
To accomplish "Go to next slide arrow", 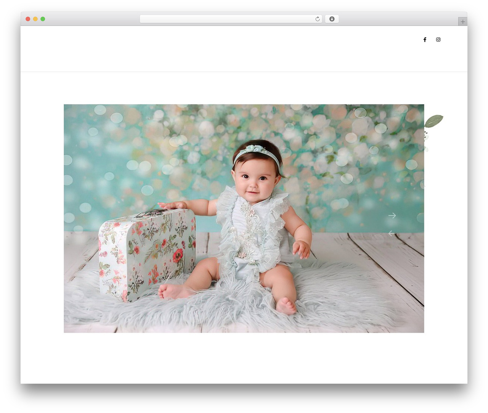I will tap(392, 216).
